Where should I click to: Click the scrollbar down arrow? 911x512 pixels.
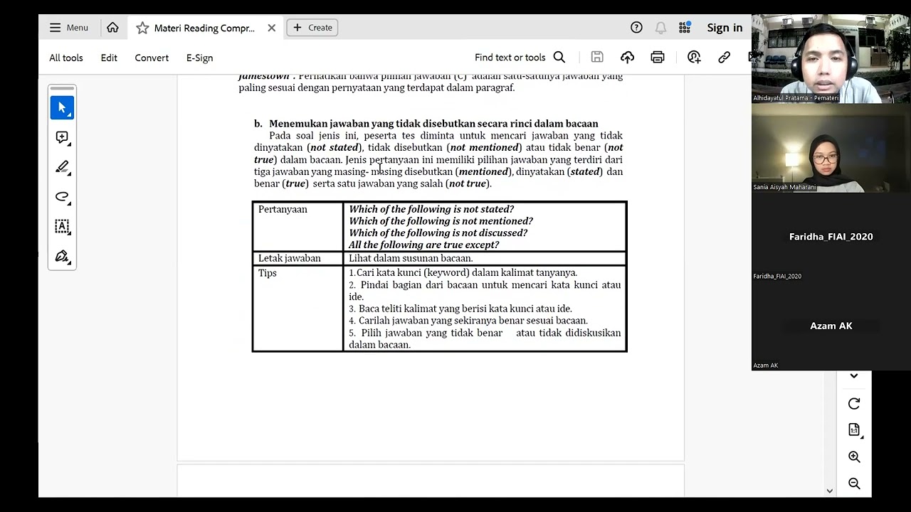pos(829,491)
